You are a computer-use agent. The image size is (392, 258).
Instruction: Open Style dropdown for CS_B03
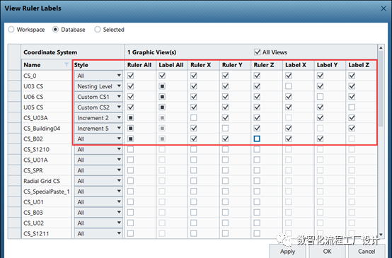(98, 213)
